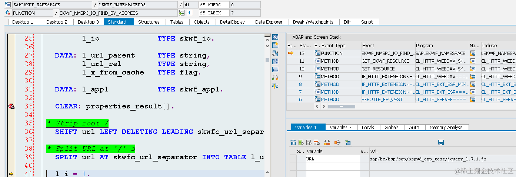Image resolution: width=516 pixels, height=177 pixels.
Task: Click the stack icon in row 9
Action: (x=317, y=77)
